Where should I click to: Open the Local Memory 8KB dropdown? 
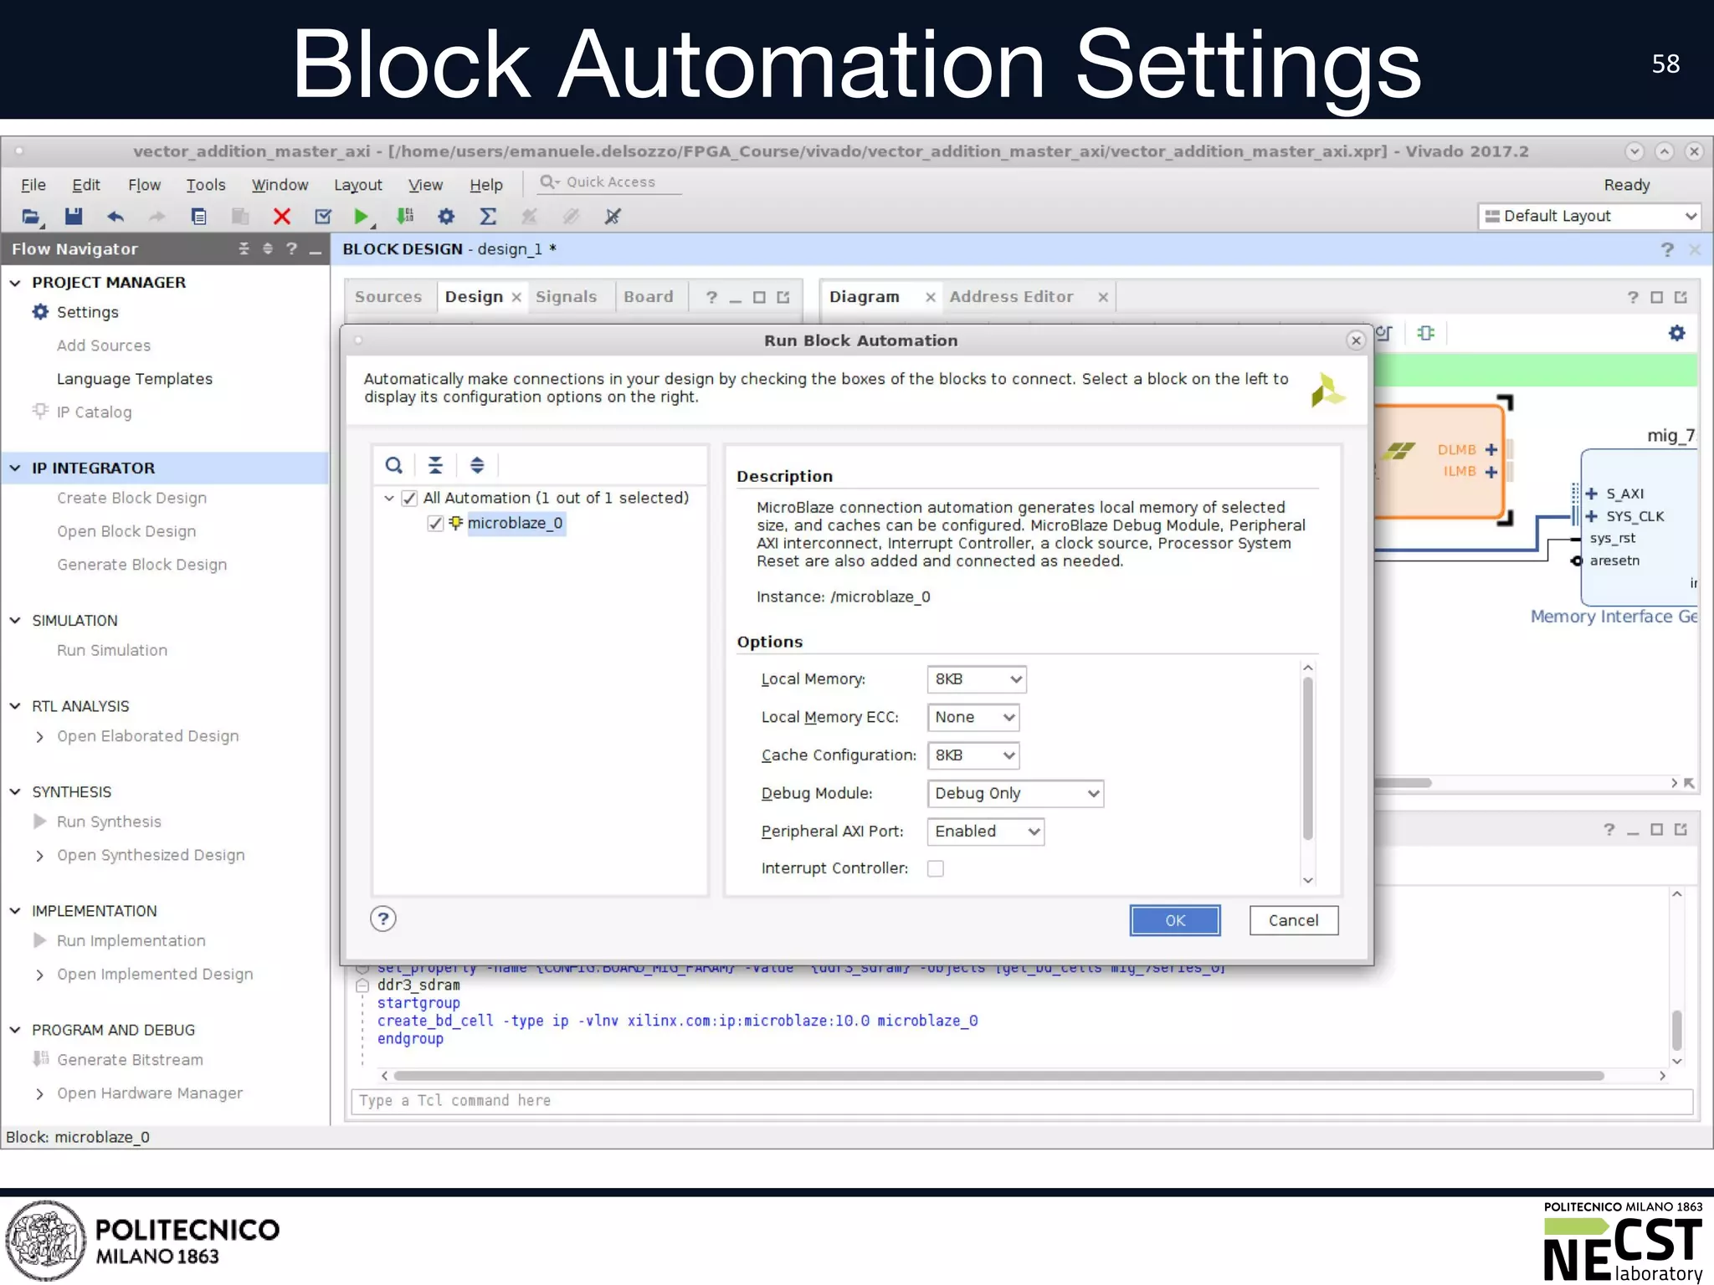click(x=977, y=679)
